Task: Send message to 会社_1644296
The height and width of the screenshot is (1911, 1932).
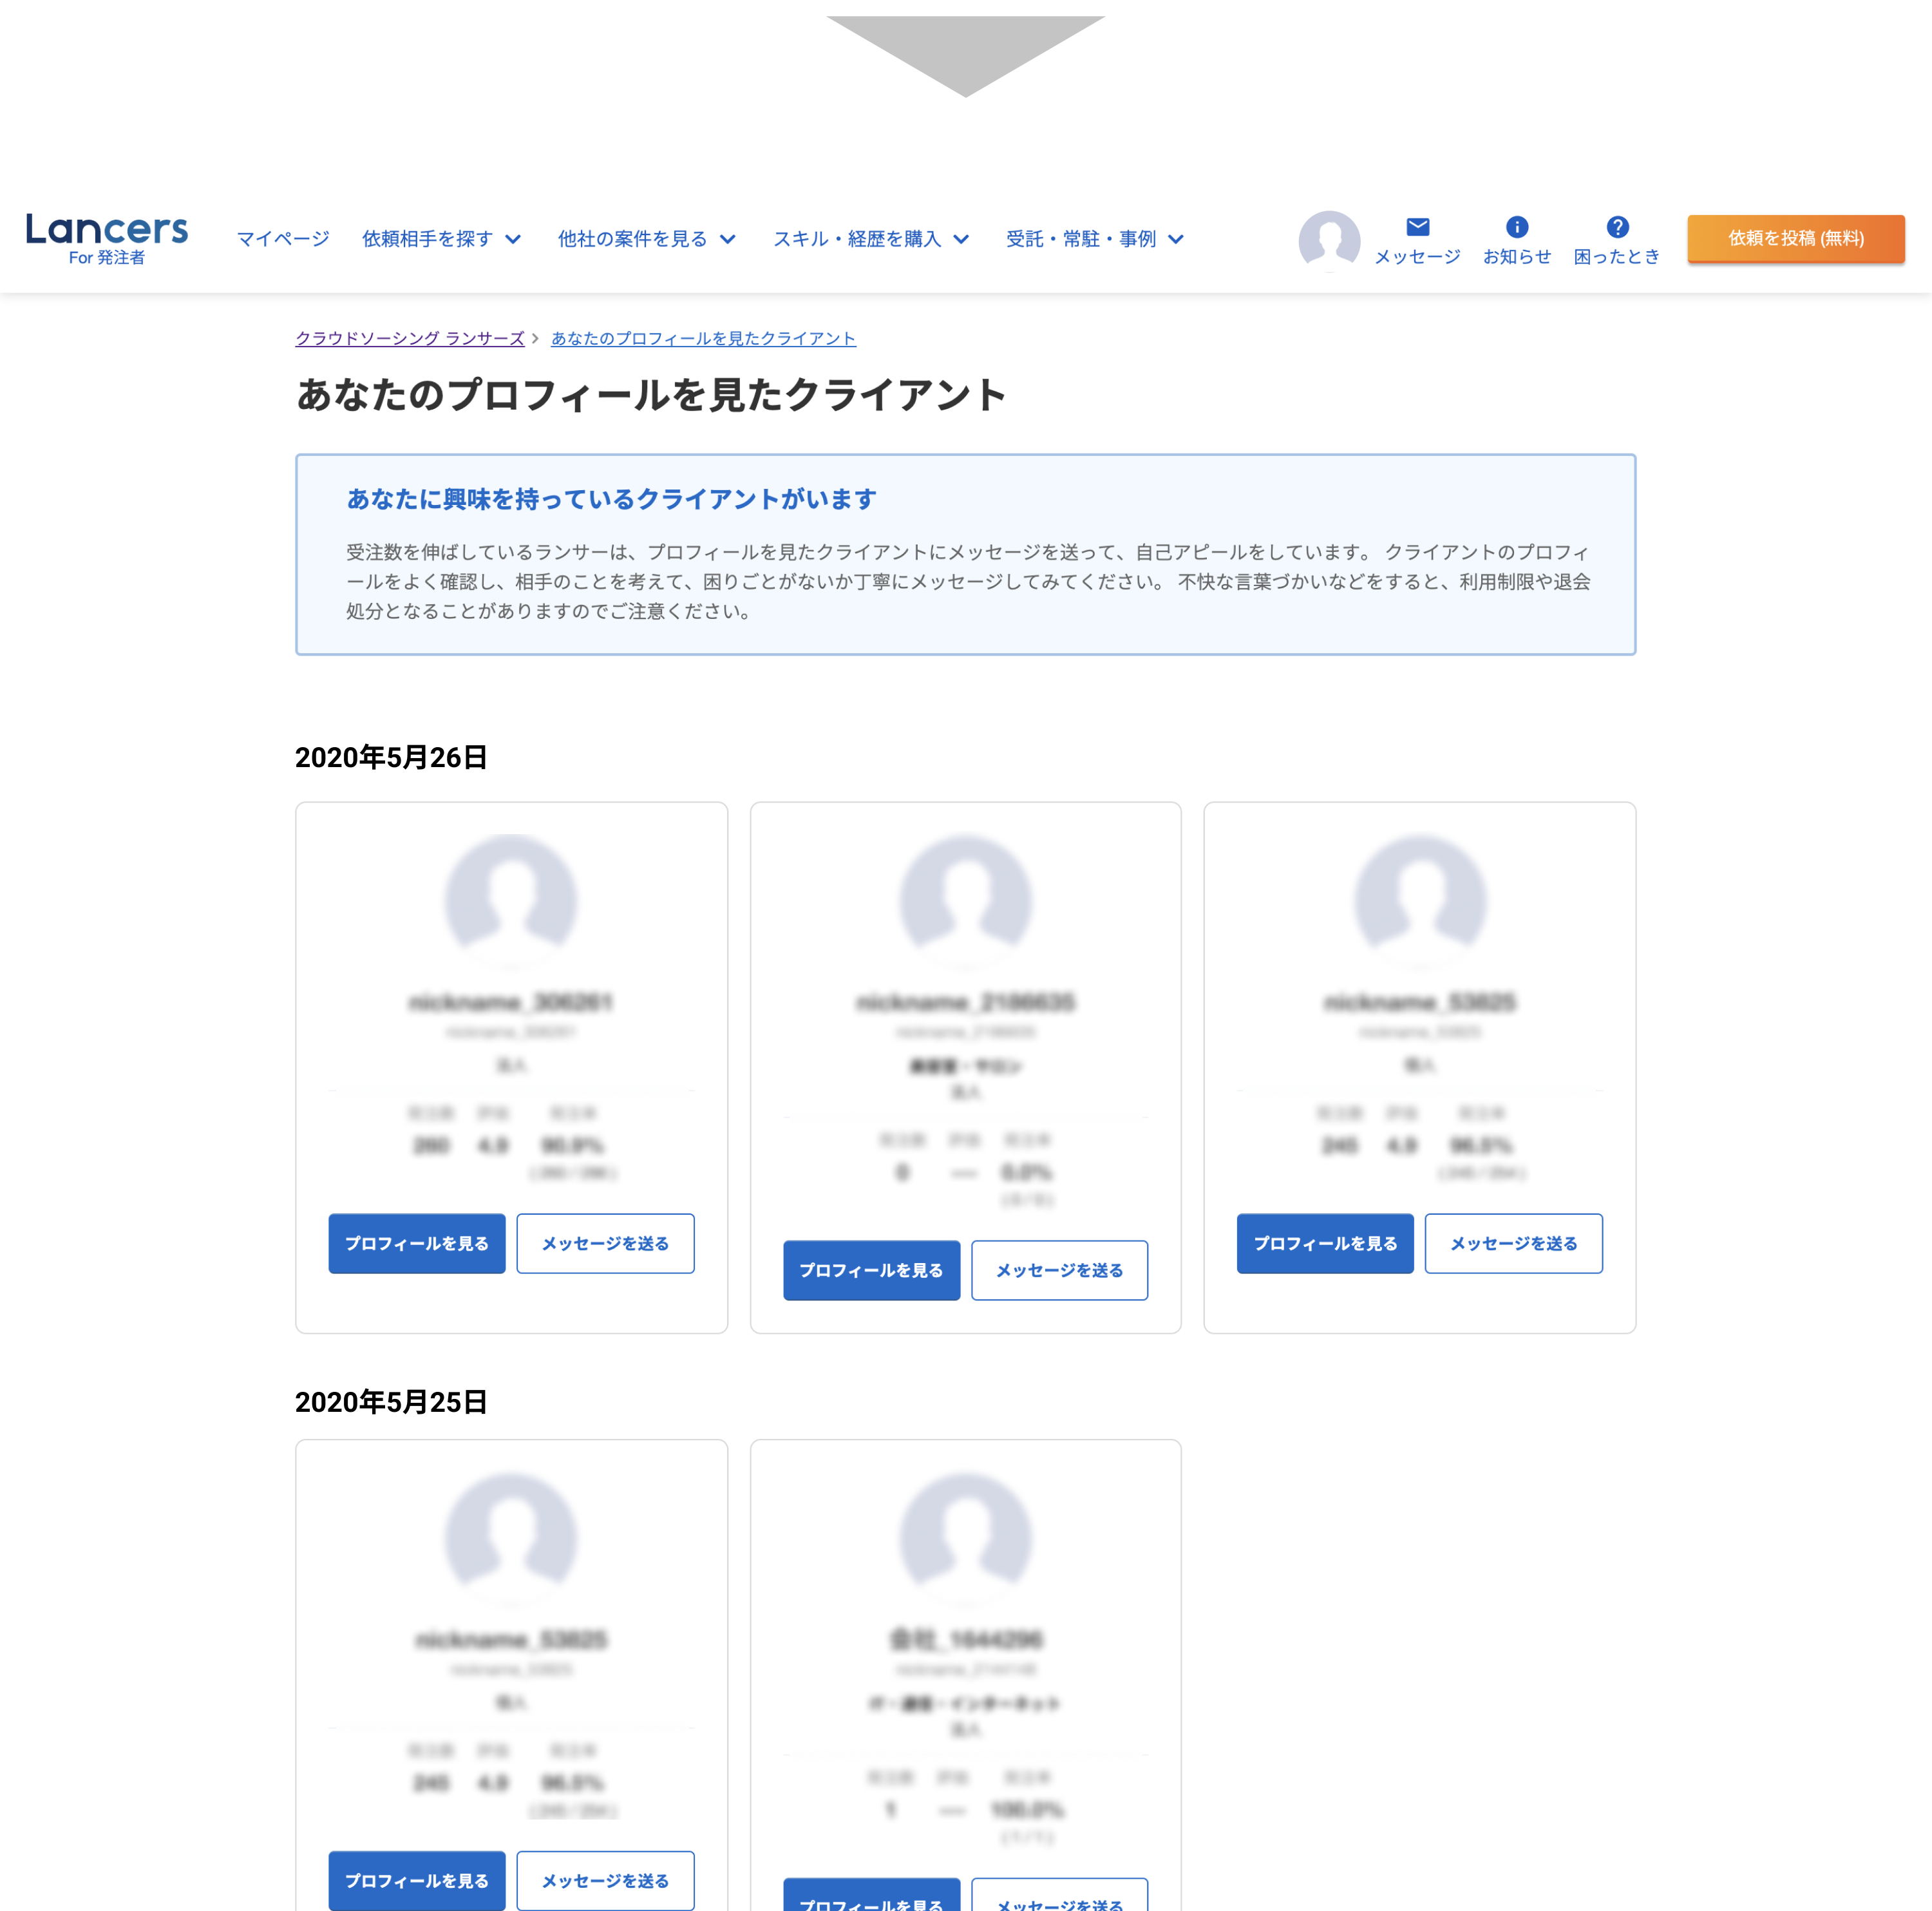Action: (1059, 1895)
